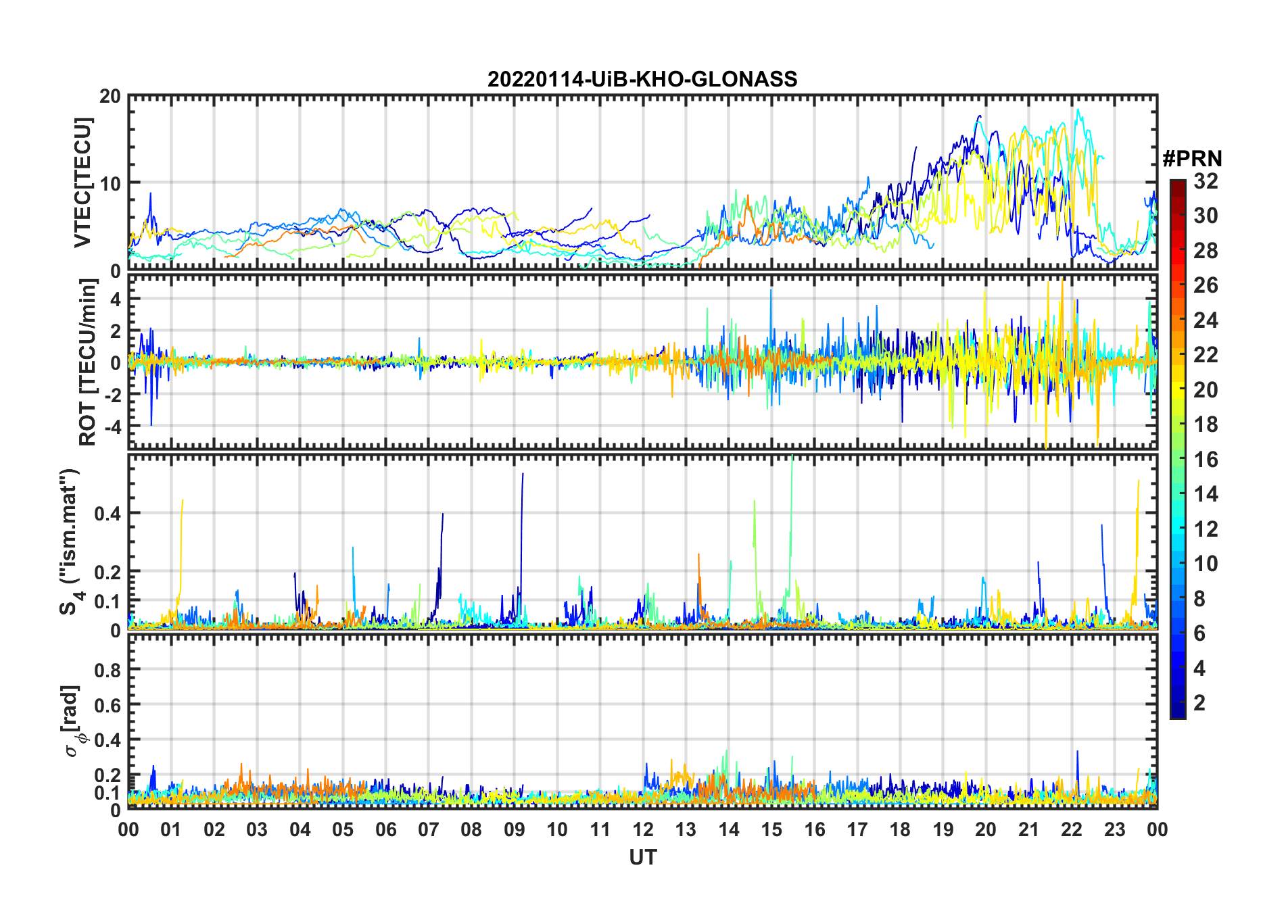1286x899 pixels.
Task: Click colorbar tick label 6
Action: pos(1199,633)
